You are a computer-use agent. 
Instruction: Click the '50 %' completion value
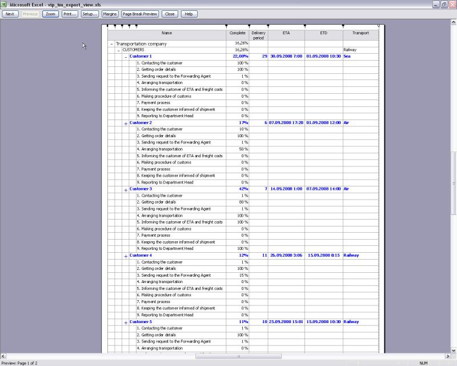(244, 149)
